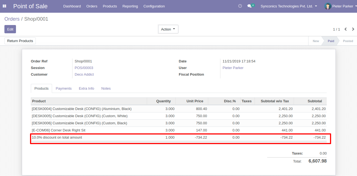Navigate to the Orders breadcrumb

pos(12,19)
